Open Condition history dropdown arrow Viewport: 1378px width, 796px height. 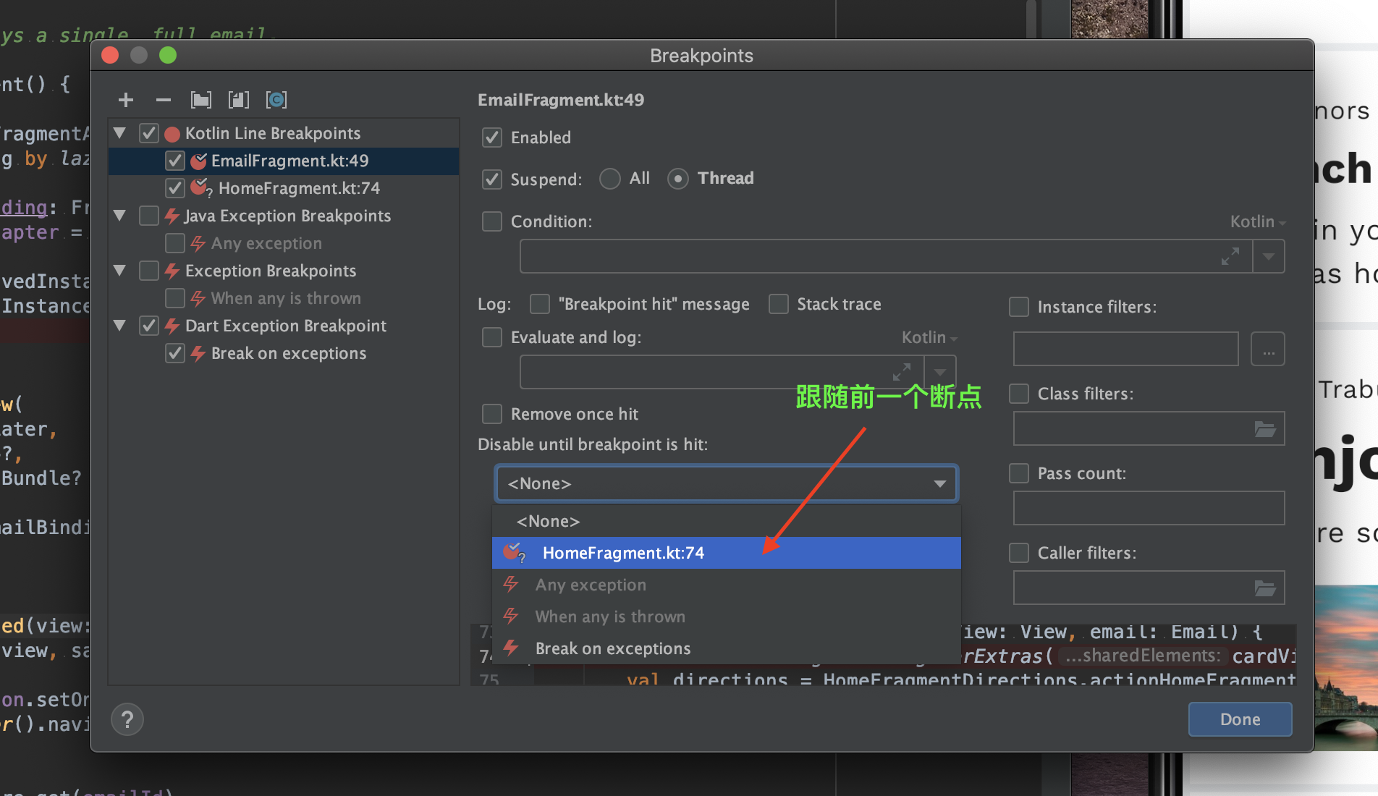(x=1269, y=256)
